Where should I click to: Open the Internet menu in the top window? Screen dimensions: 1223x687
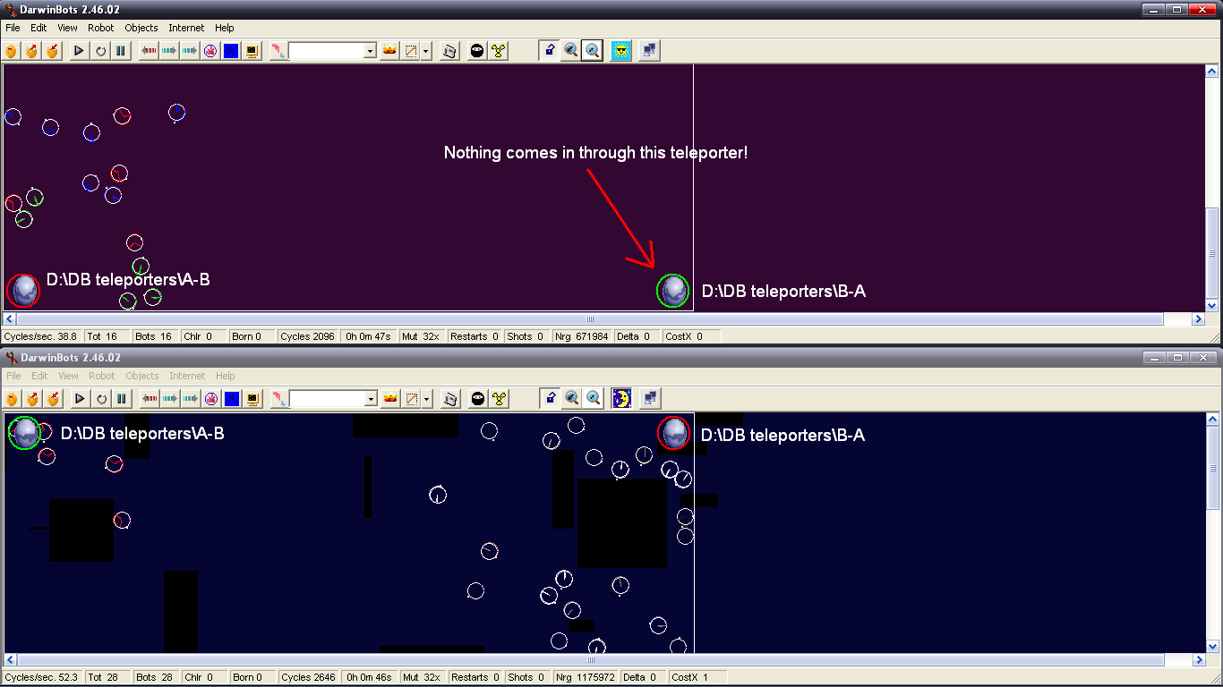point(186,28)
